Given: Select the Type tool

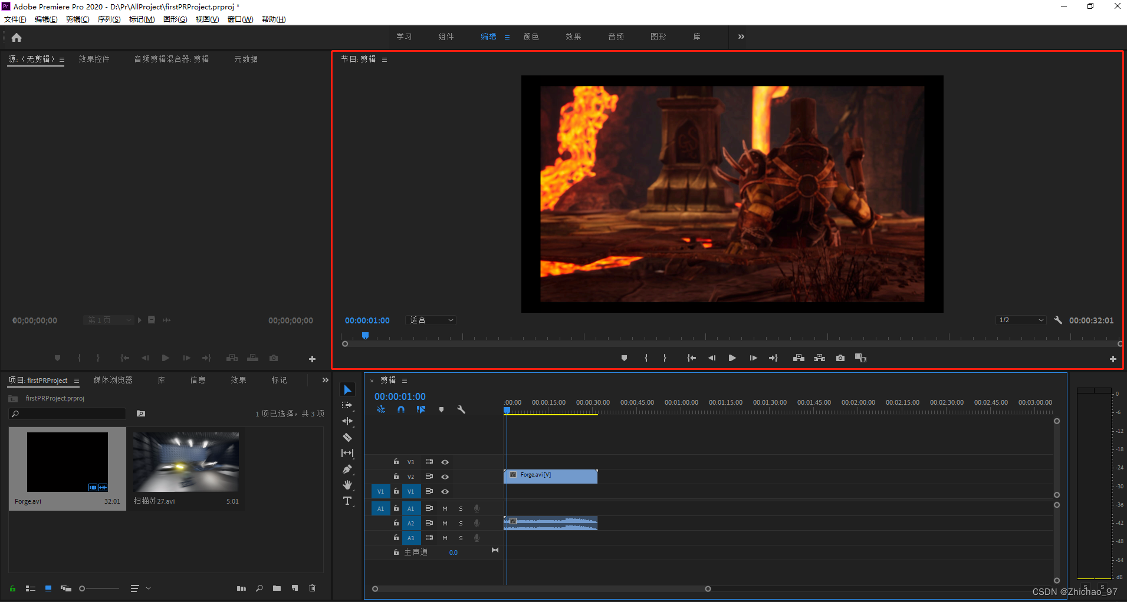Looking at the screenshot, I should pos(347,501).
